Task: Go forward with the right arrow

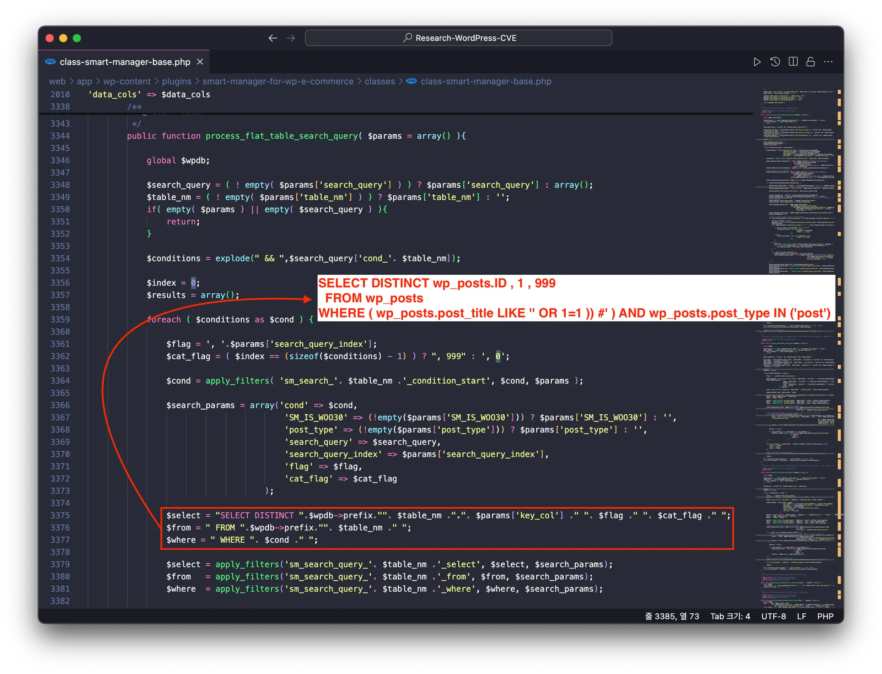Action: point(291,38)
